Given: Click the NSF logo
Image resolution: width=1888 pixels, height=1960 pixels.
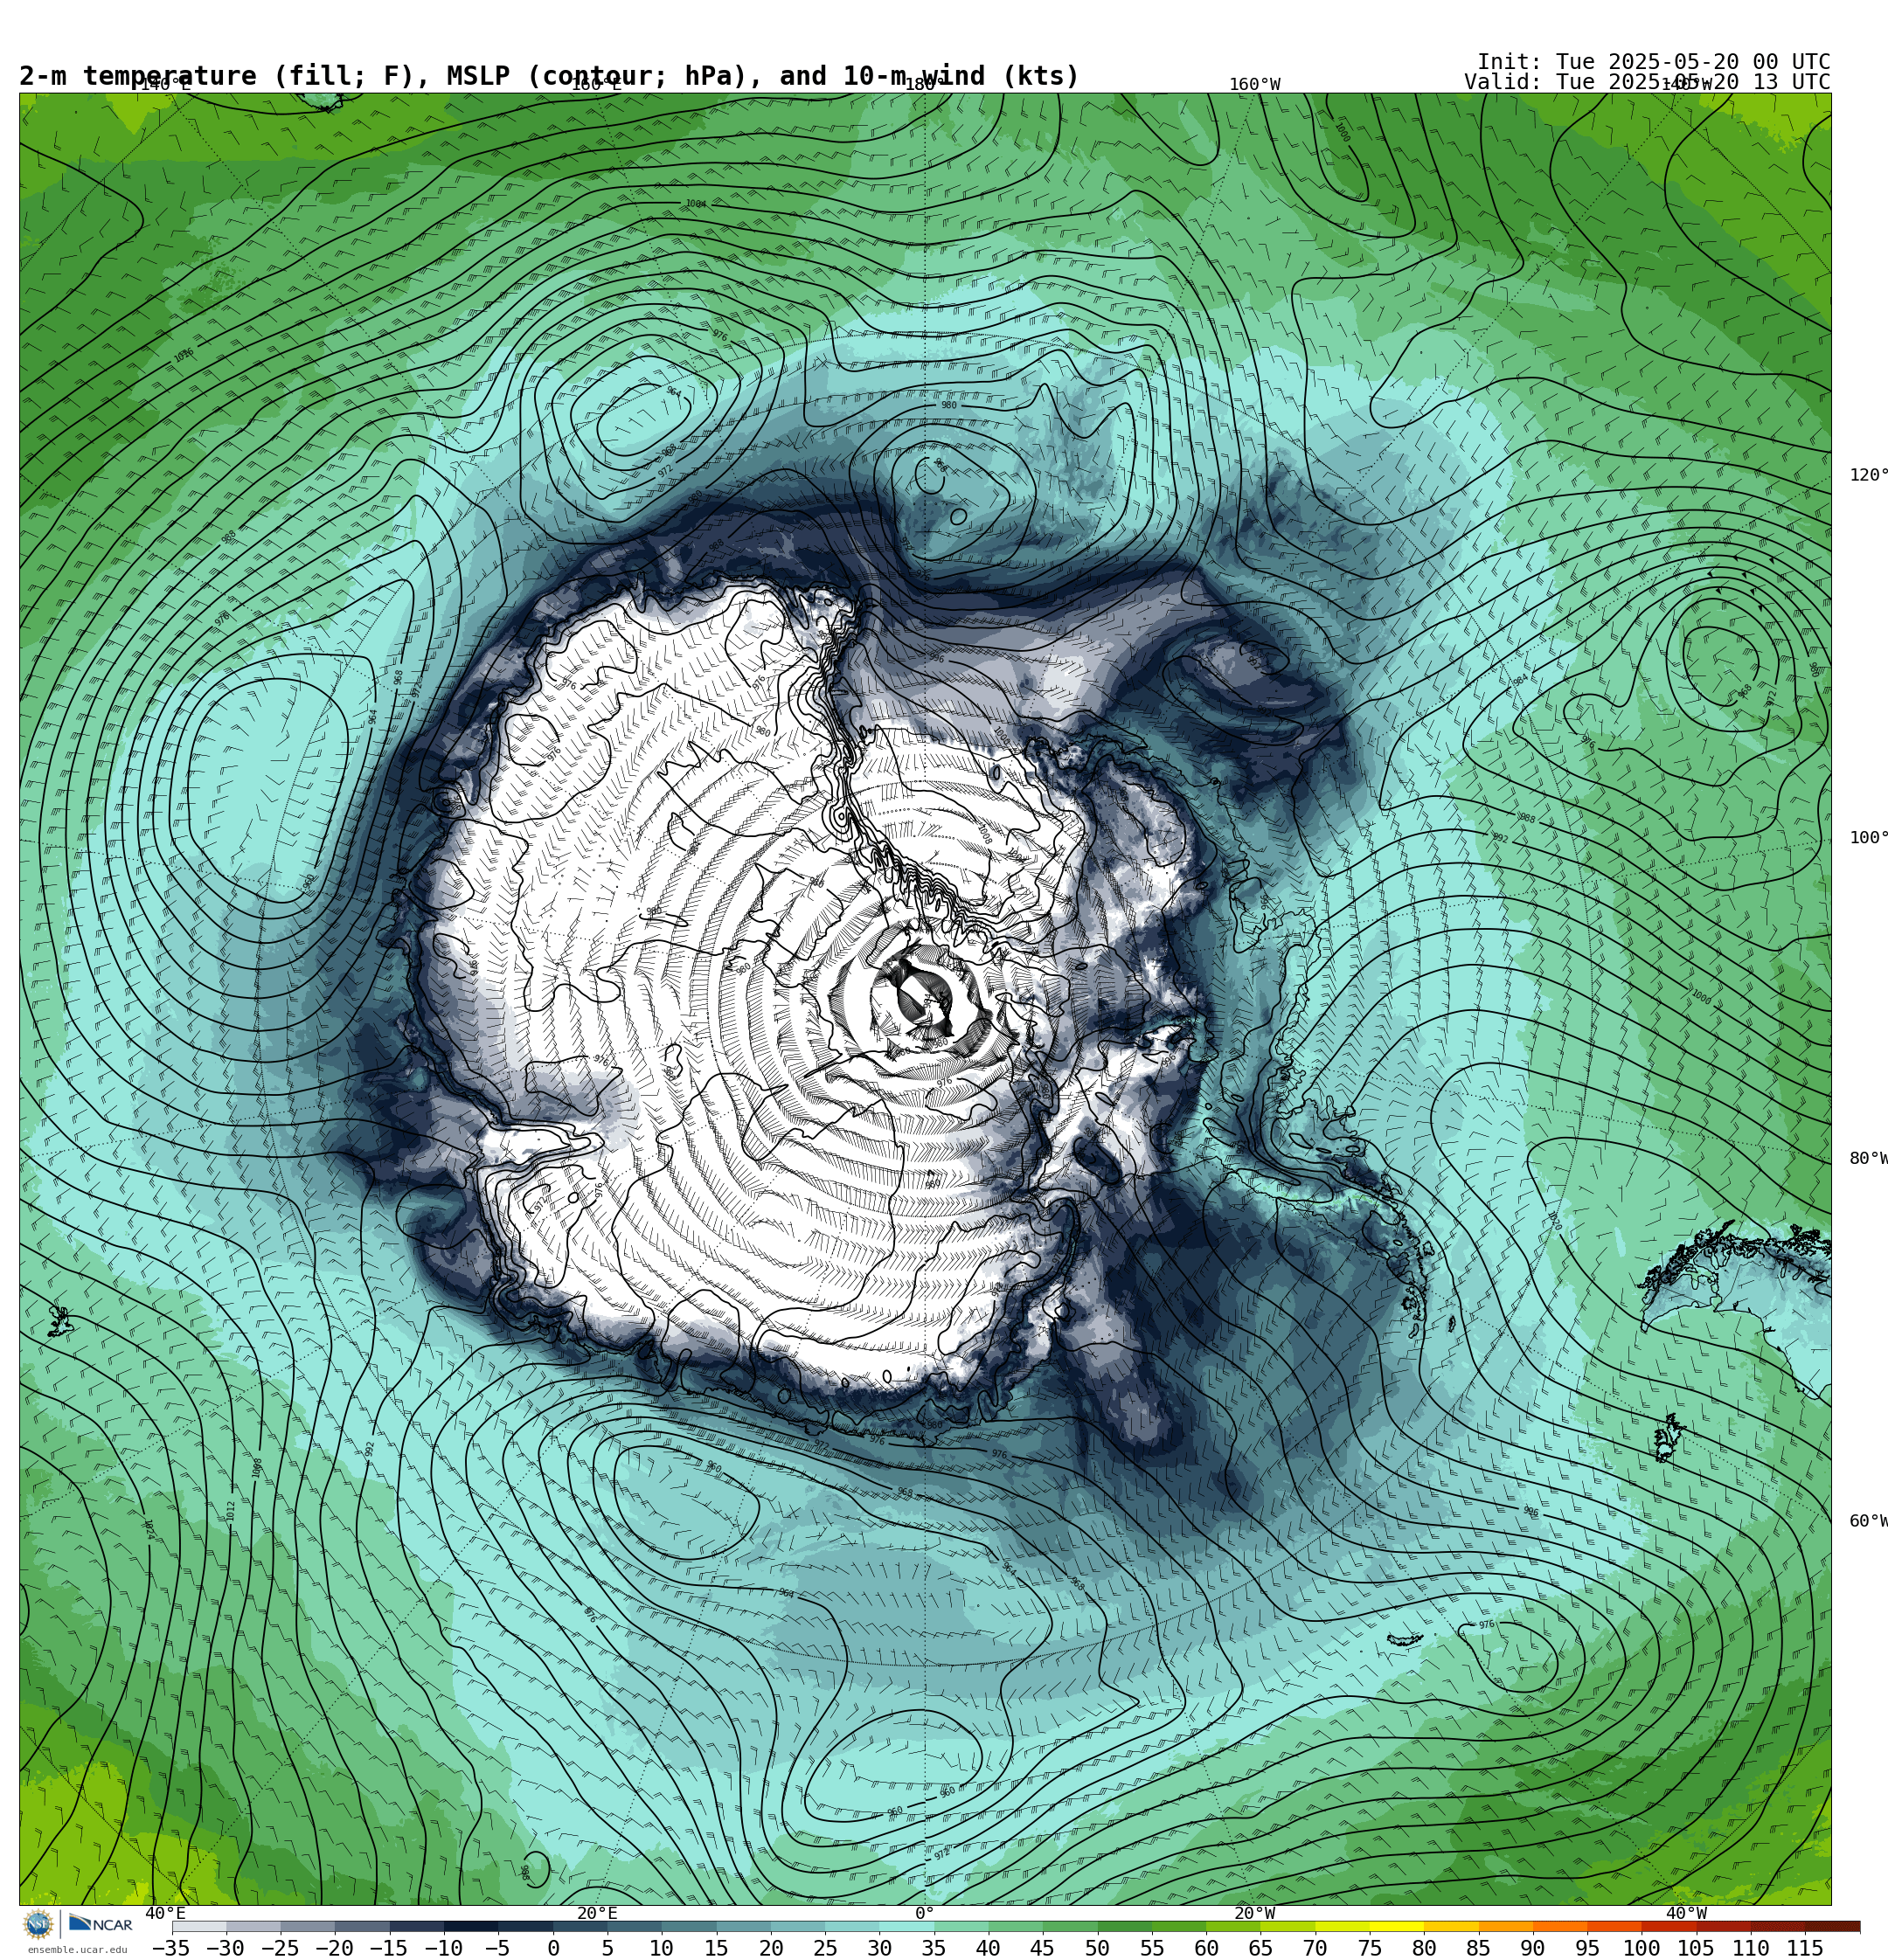Looking at the screenshot, I should [38, 1924].
